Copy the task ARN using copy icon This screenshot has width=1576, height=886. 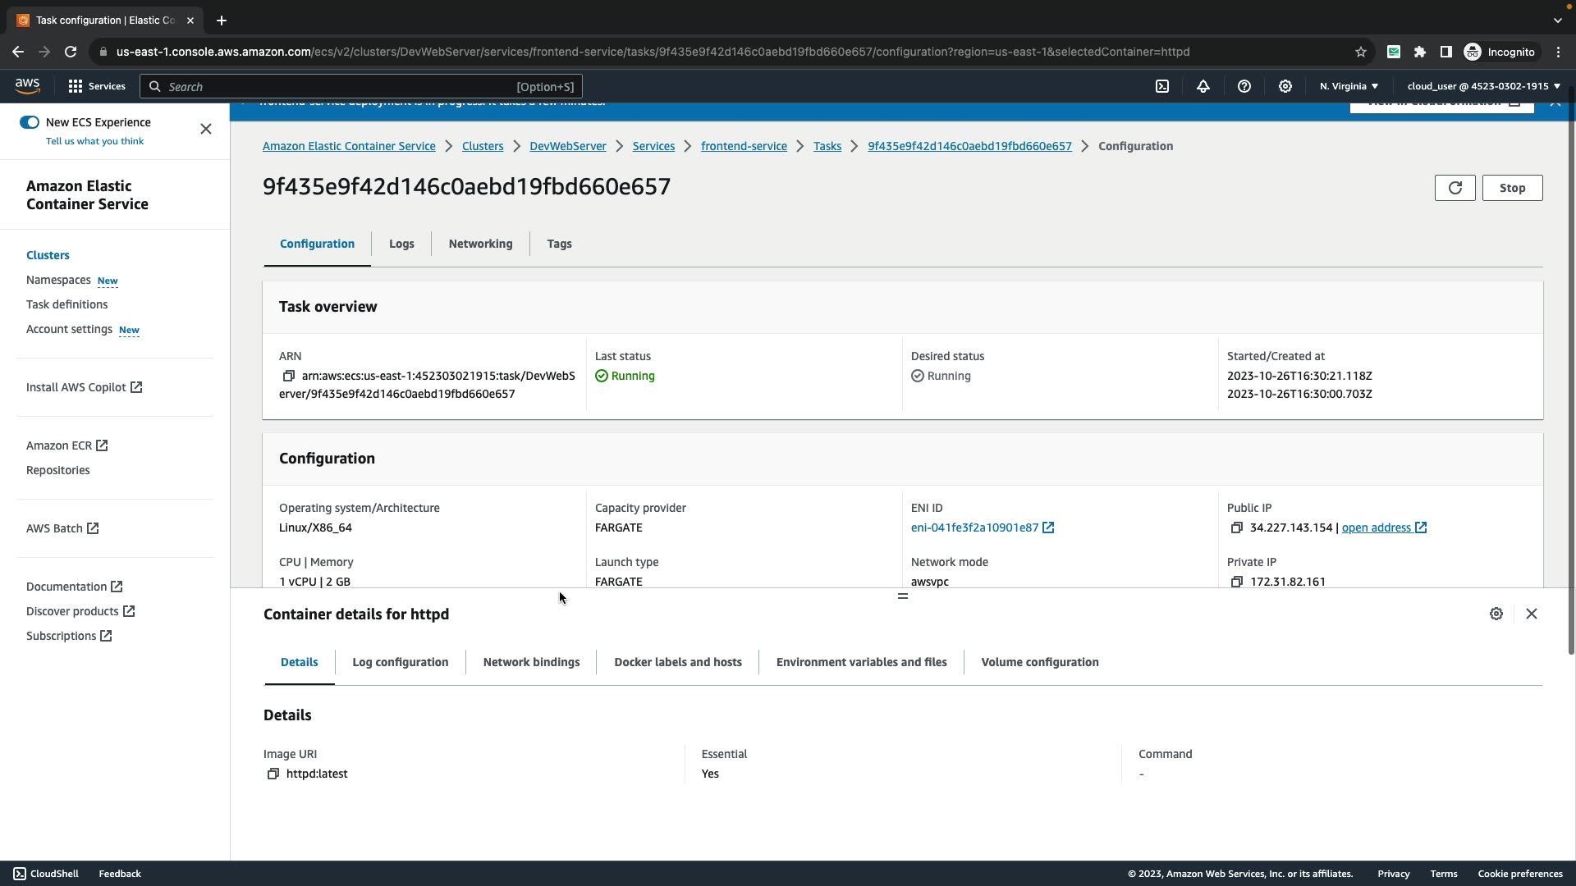pos(288,376)
